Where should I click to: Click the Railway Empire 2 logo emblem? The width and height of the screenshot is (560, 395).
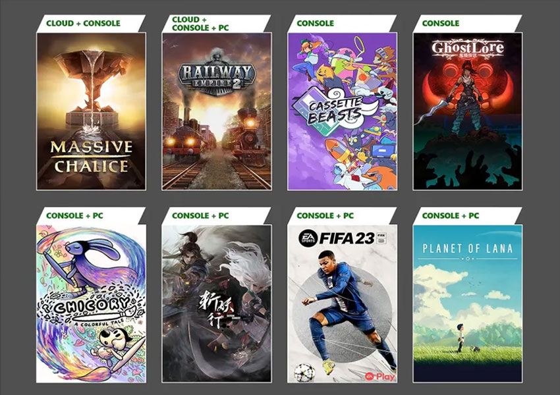pyautogui.click(x=217, y=75)
